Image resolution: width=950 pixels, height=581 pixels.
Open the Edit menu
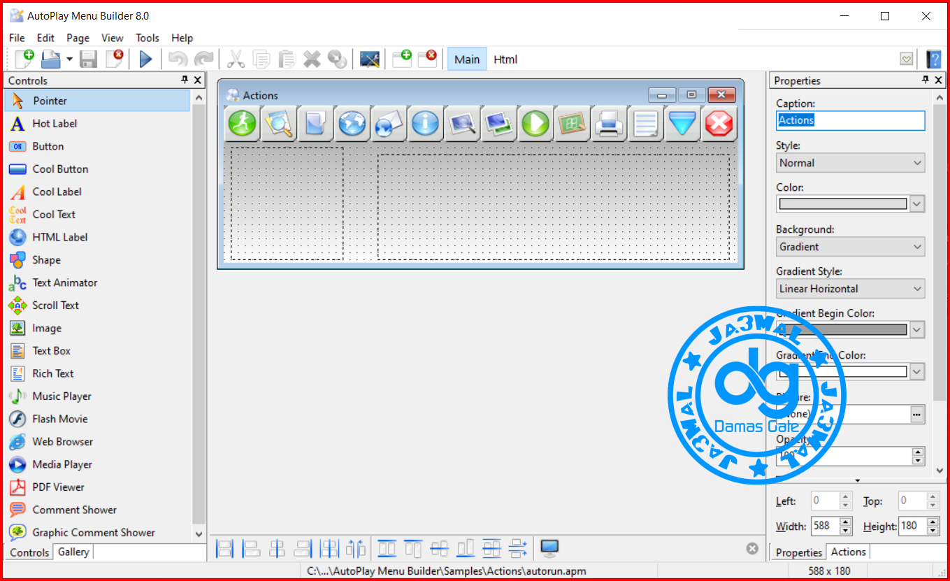tap(45, 38)
